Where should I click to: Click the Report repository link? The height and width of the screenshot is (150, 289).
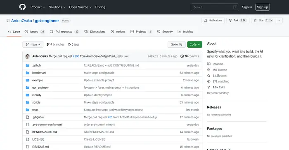tap(218, 93)
